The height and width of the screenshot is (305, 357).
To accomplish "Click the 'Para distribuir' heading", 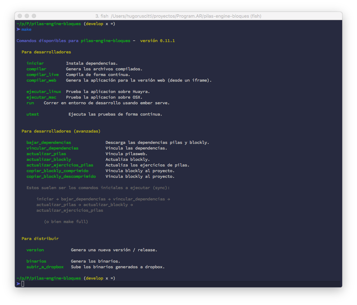I will pos(40,239).
